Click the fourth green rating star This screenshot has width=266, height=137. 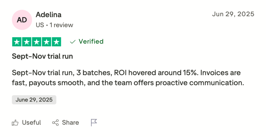[x=46, y=42]
